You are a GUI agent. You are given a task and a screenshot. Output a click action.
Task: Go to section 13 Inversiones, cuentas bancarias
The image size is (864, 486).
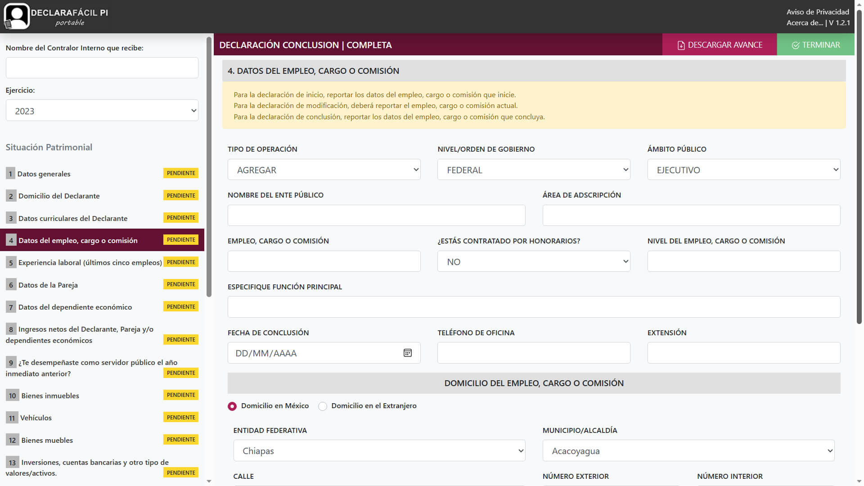tap(102, 468)
